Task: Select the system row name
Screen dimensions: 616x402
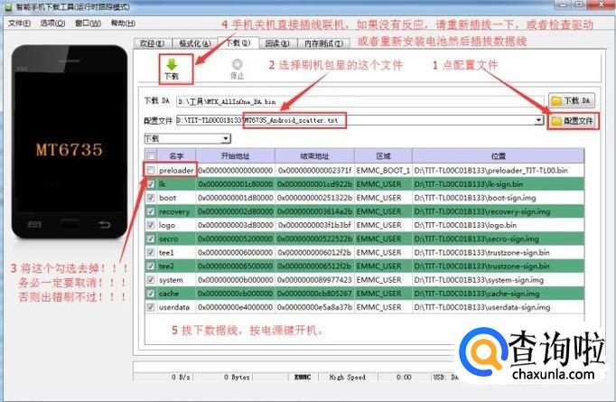Action: 171,280
